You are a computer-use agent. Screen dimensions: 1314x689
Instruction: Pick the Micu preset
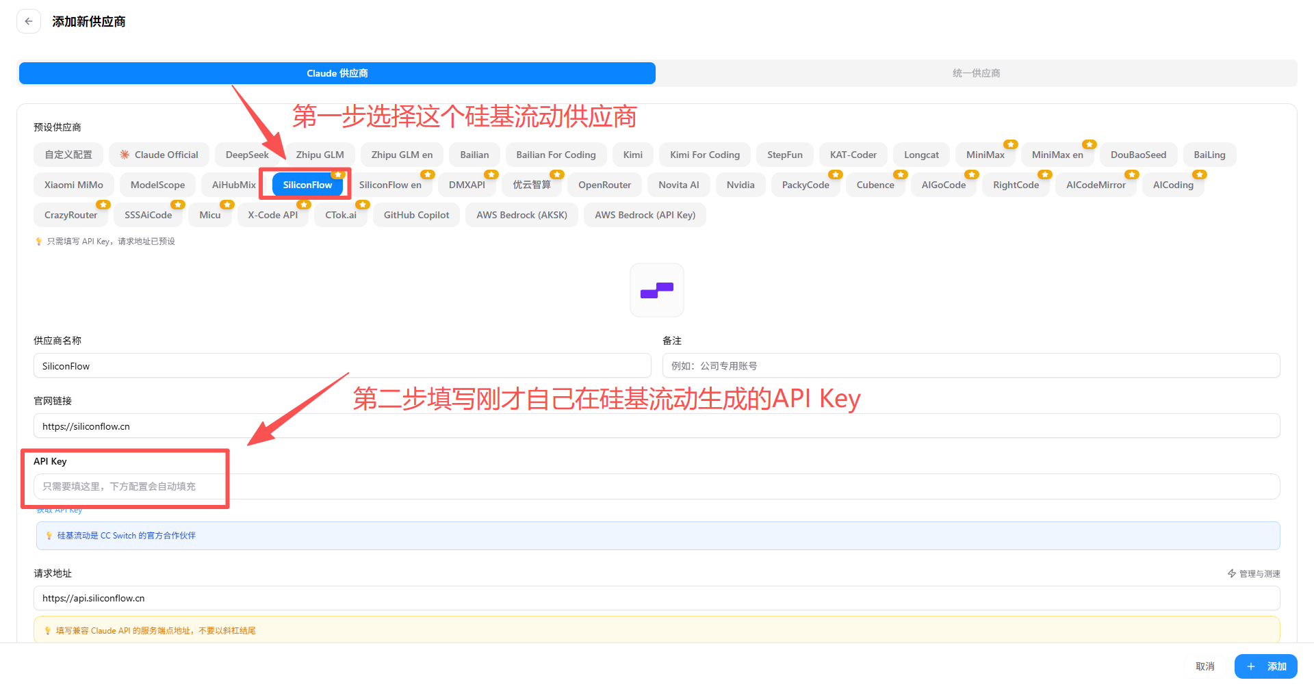click(x=210, y=215)
